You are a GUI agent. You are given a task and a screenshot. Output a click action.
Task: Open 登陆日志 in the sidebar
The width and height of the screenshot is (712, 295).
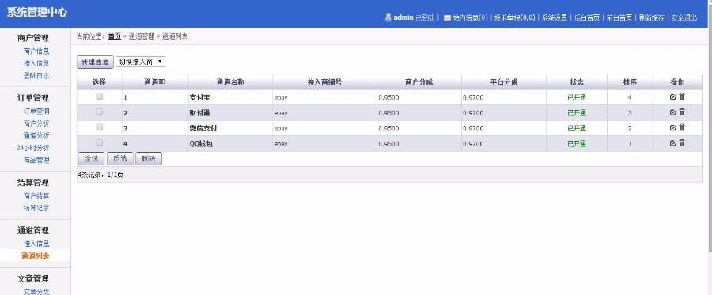point(36,76)
